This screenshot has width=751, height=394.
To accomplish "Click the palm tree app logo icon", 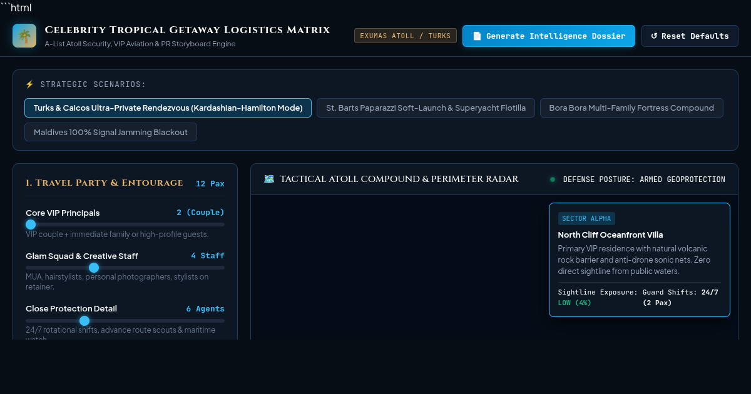I will click(x=24, y=36).
